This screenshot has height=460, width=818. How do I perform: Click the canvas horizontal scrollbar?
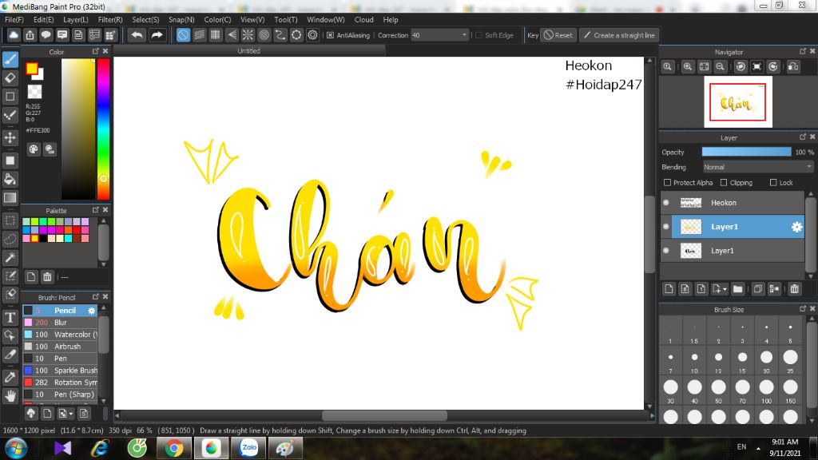coord(384,415)
